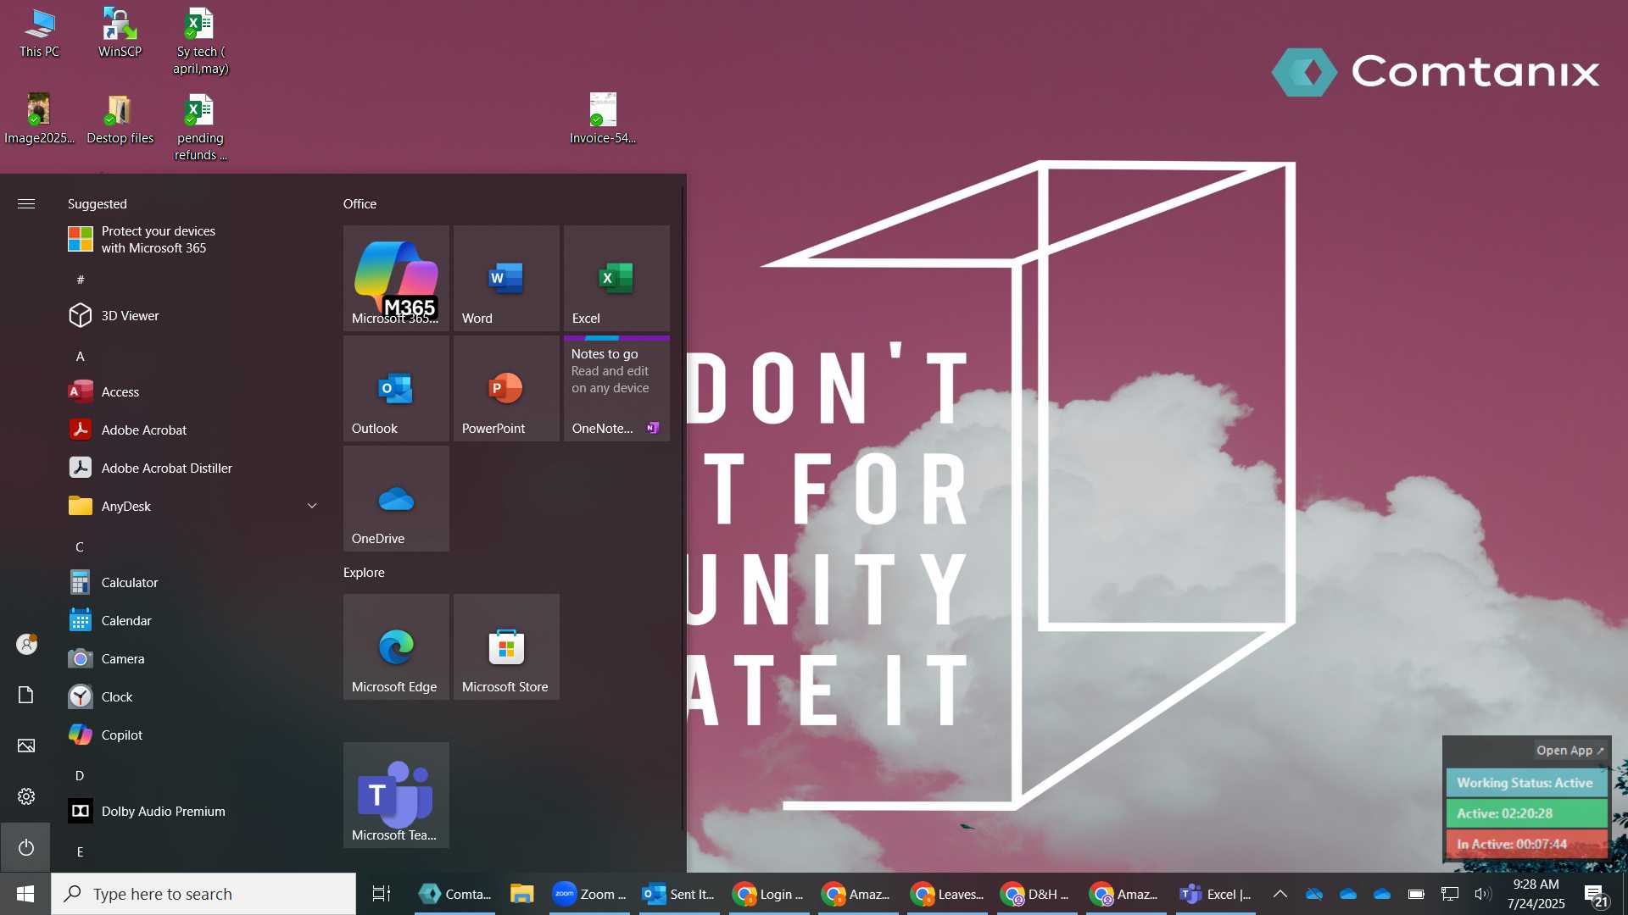The image size is (1628, 915).
Task: Open File Explorer from the taskbar
Action: click(521, 894)
